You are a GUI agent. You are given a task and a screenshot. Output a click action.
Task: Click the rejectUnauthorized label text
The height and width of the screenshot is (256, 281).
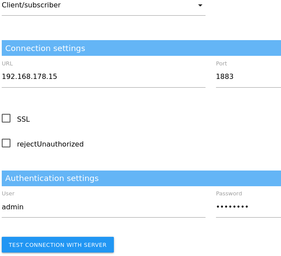click(50, 144)
